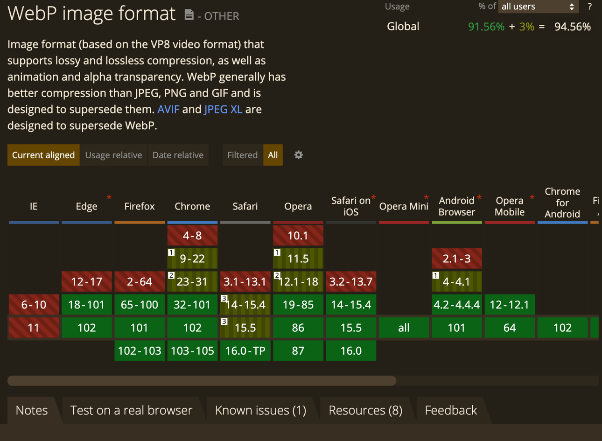This screenshot has width=602, height=441.
Task: Switch to Date relative view
Action: click(178, 155)
